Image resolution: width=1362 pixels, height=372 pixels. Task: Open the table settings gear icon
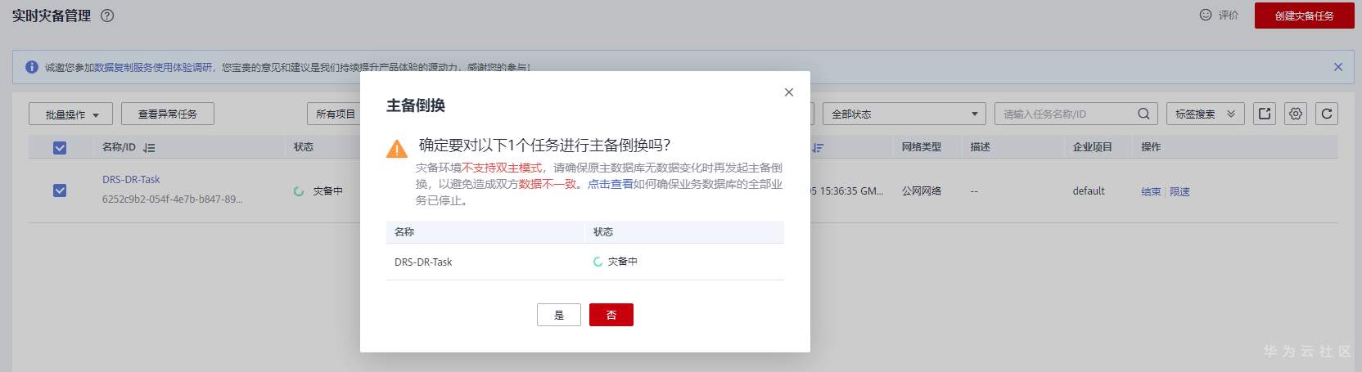[x=1296, y=114]
